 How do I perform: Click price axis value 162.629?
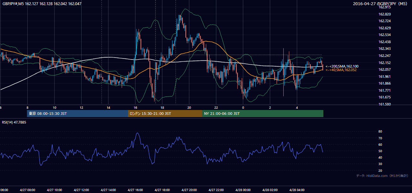point(384,28)
